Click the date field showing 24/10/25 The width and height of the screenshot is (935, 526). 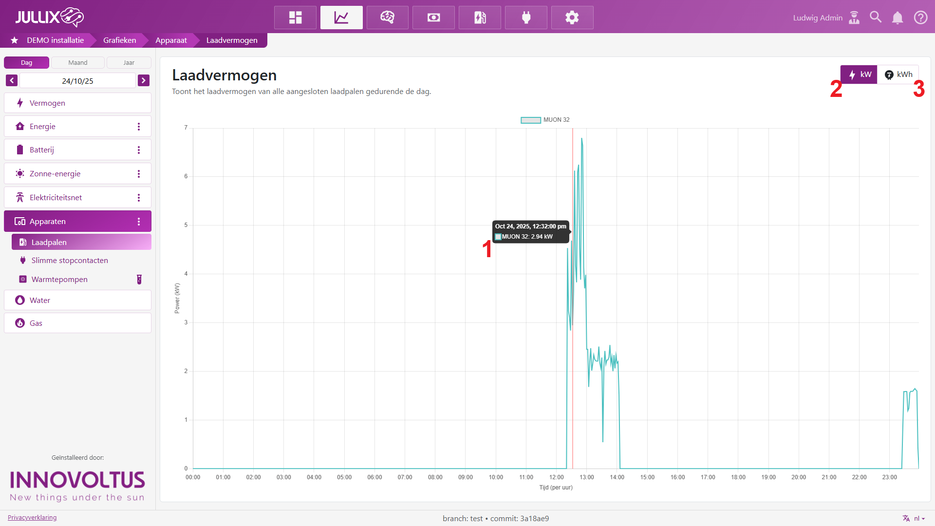click(77, 81)
